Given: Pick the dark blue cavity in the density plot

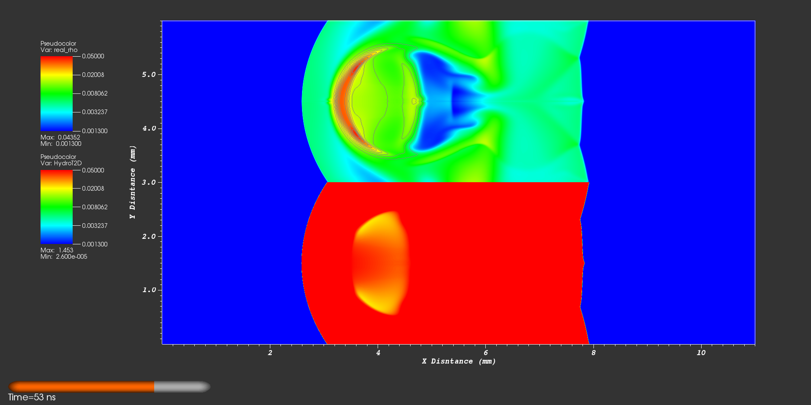Looking at the screenshot, I should point(439,101).
